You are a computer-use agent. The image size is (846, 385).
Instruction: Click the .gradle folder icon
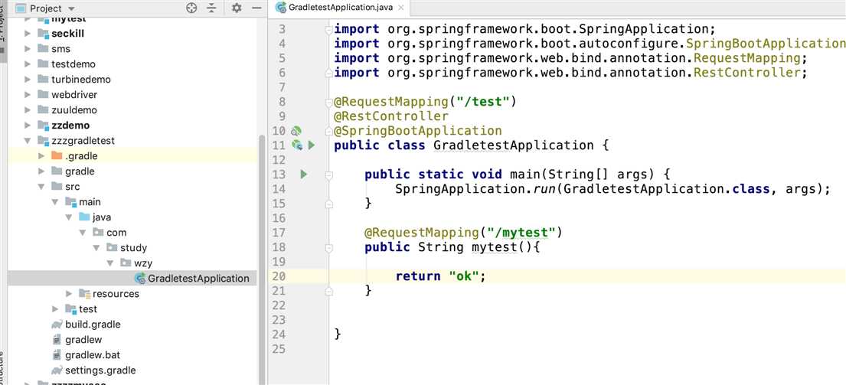[x=57, y=156]
